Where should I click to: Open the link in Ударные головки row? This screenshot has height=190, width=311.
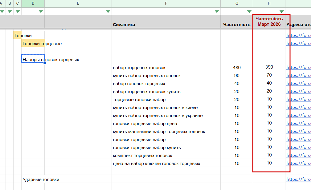click(299, 179)
